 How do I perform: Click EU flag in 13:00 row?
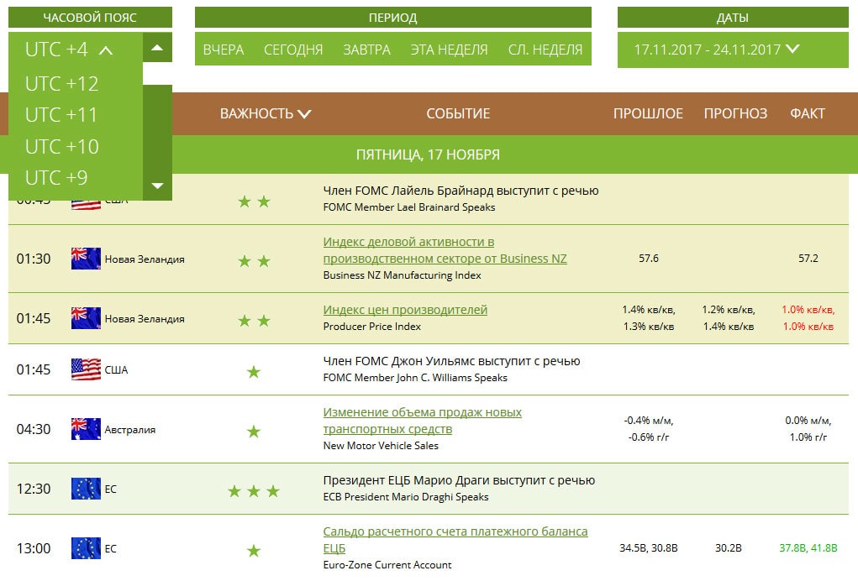[86, 548]
